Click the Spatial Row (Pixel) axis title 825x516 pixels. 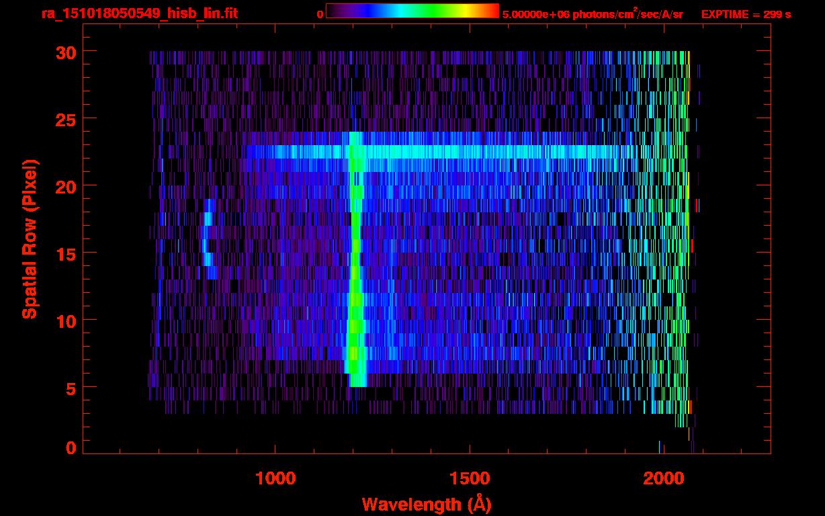pos(30,239)
